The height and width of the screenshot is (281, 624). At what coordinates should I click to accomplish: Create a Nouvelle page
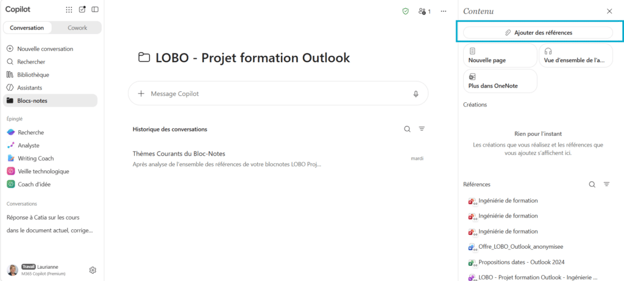pos(500,55)
